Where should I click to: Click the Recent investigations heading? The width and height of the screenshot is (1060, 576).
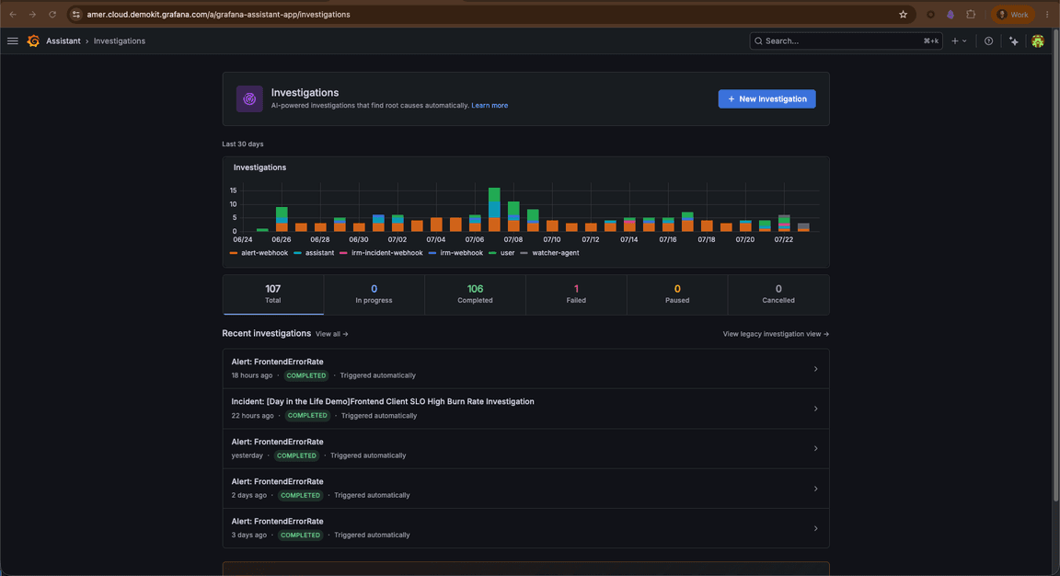[266, 333]
